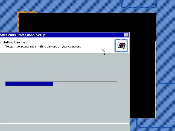The image size is (175, 131).
Task: Select the 'Installing Devices' heading text
Action: (x=13, y=42)
